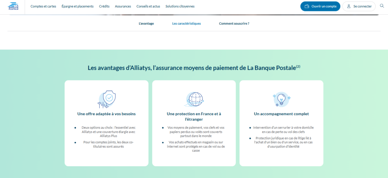
Task: Click the shield checkmark icon
Action: click(x=106, y=99)
